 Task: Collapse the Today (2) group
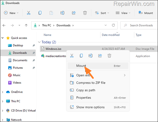tap(39, 42)
